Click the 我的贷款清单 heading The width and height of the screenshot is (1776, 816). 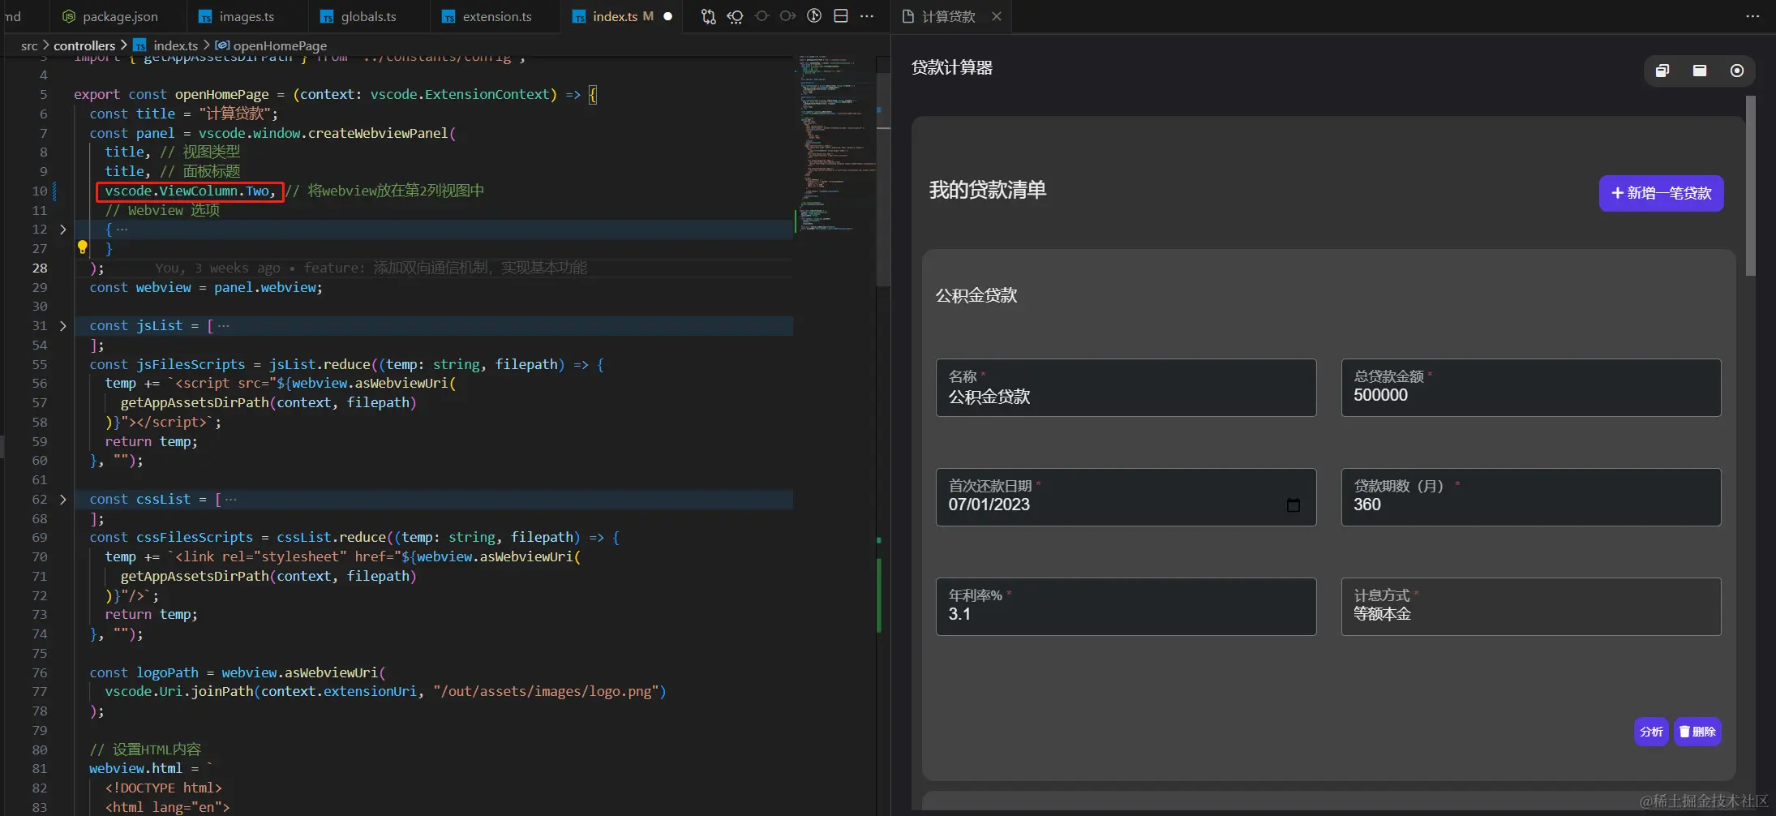(x=988, y=190)
